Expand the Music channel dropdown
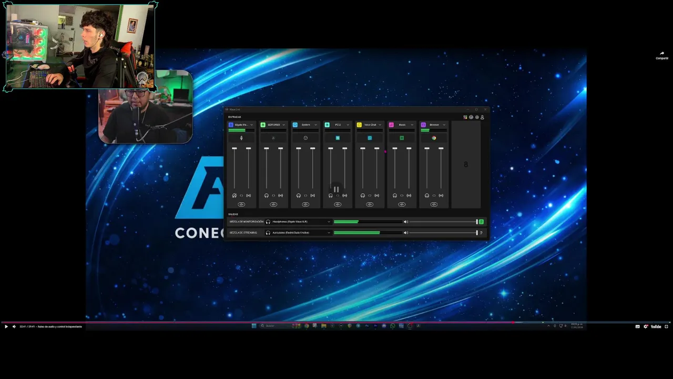The height and width of the screenshot is (379, 673). point(412,125)
